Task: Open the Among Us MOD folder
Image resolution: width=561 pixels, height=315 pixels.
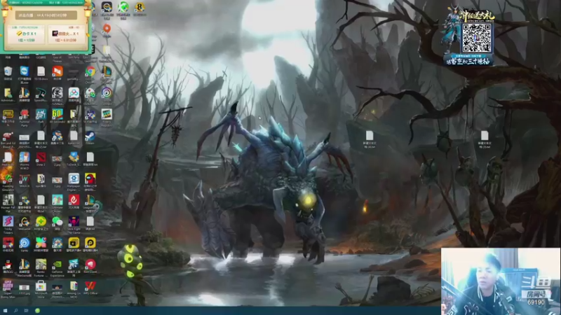Action: click(74, 286)
